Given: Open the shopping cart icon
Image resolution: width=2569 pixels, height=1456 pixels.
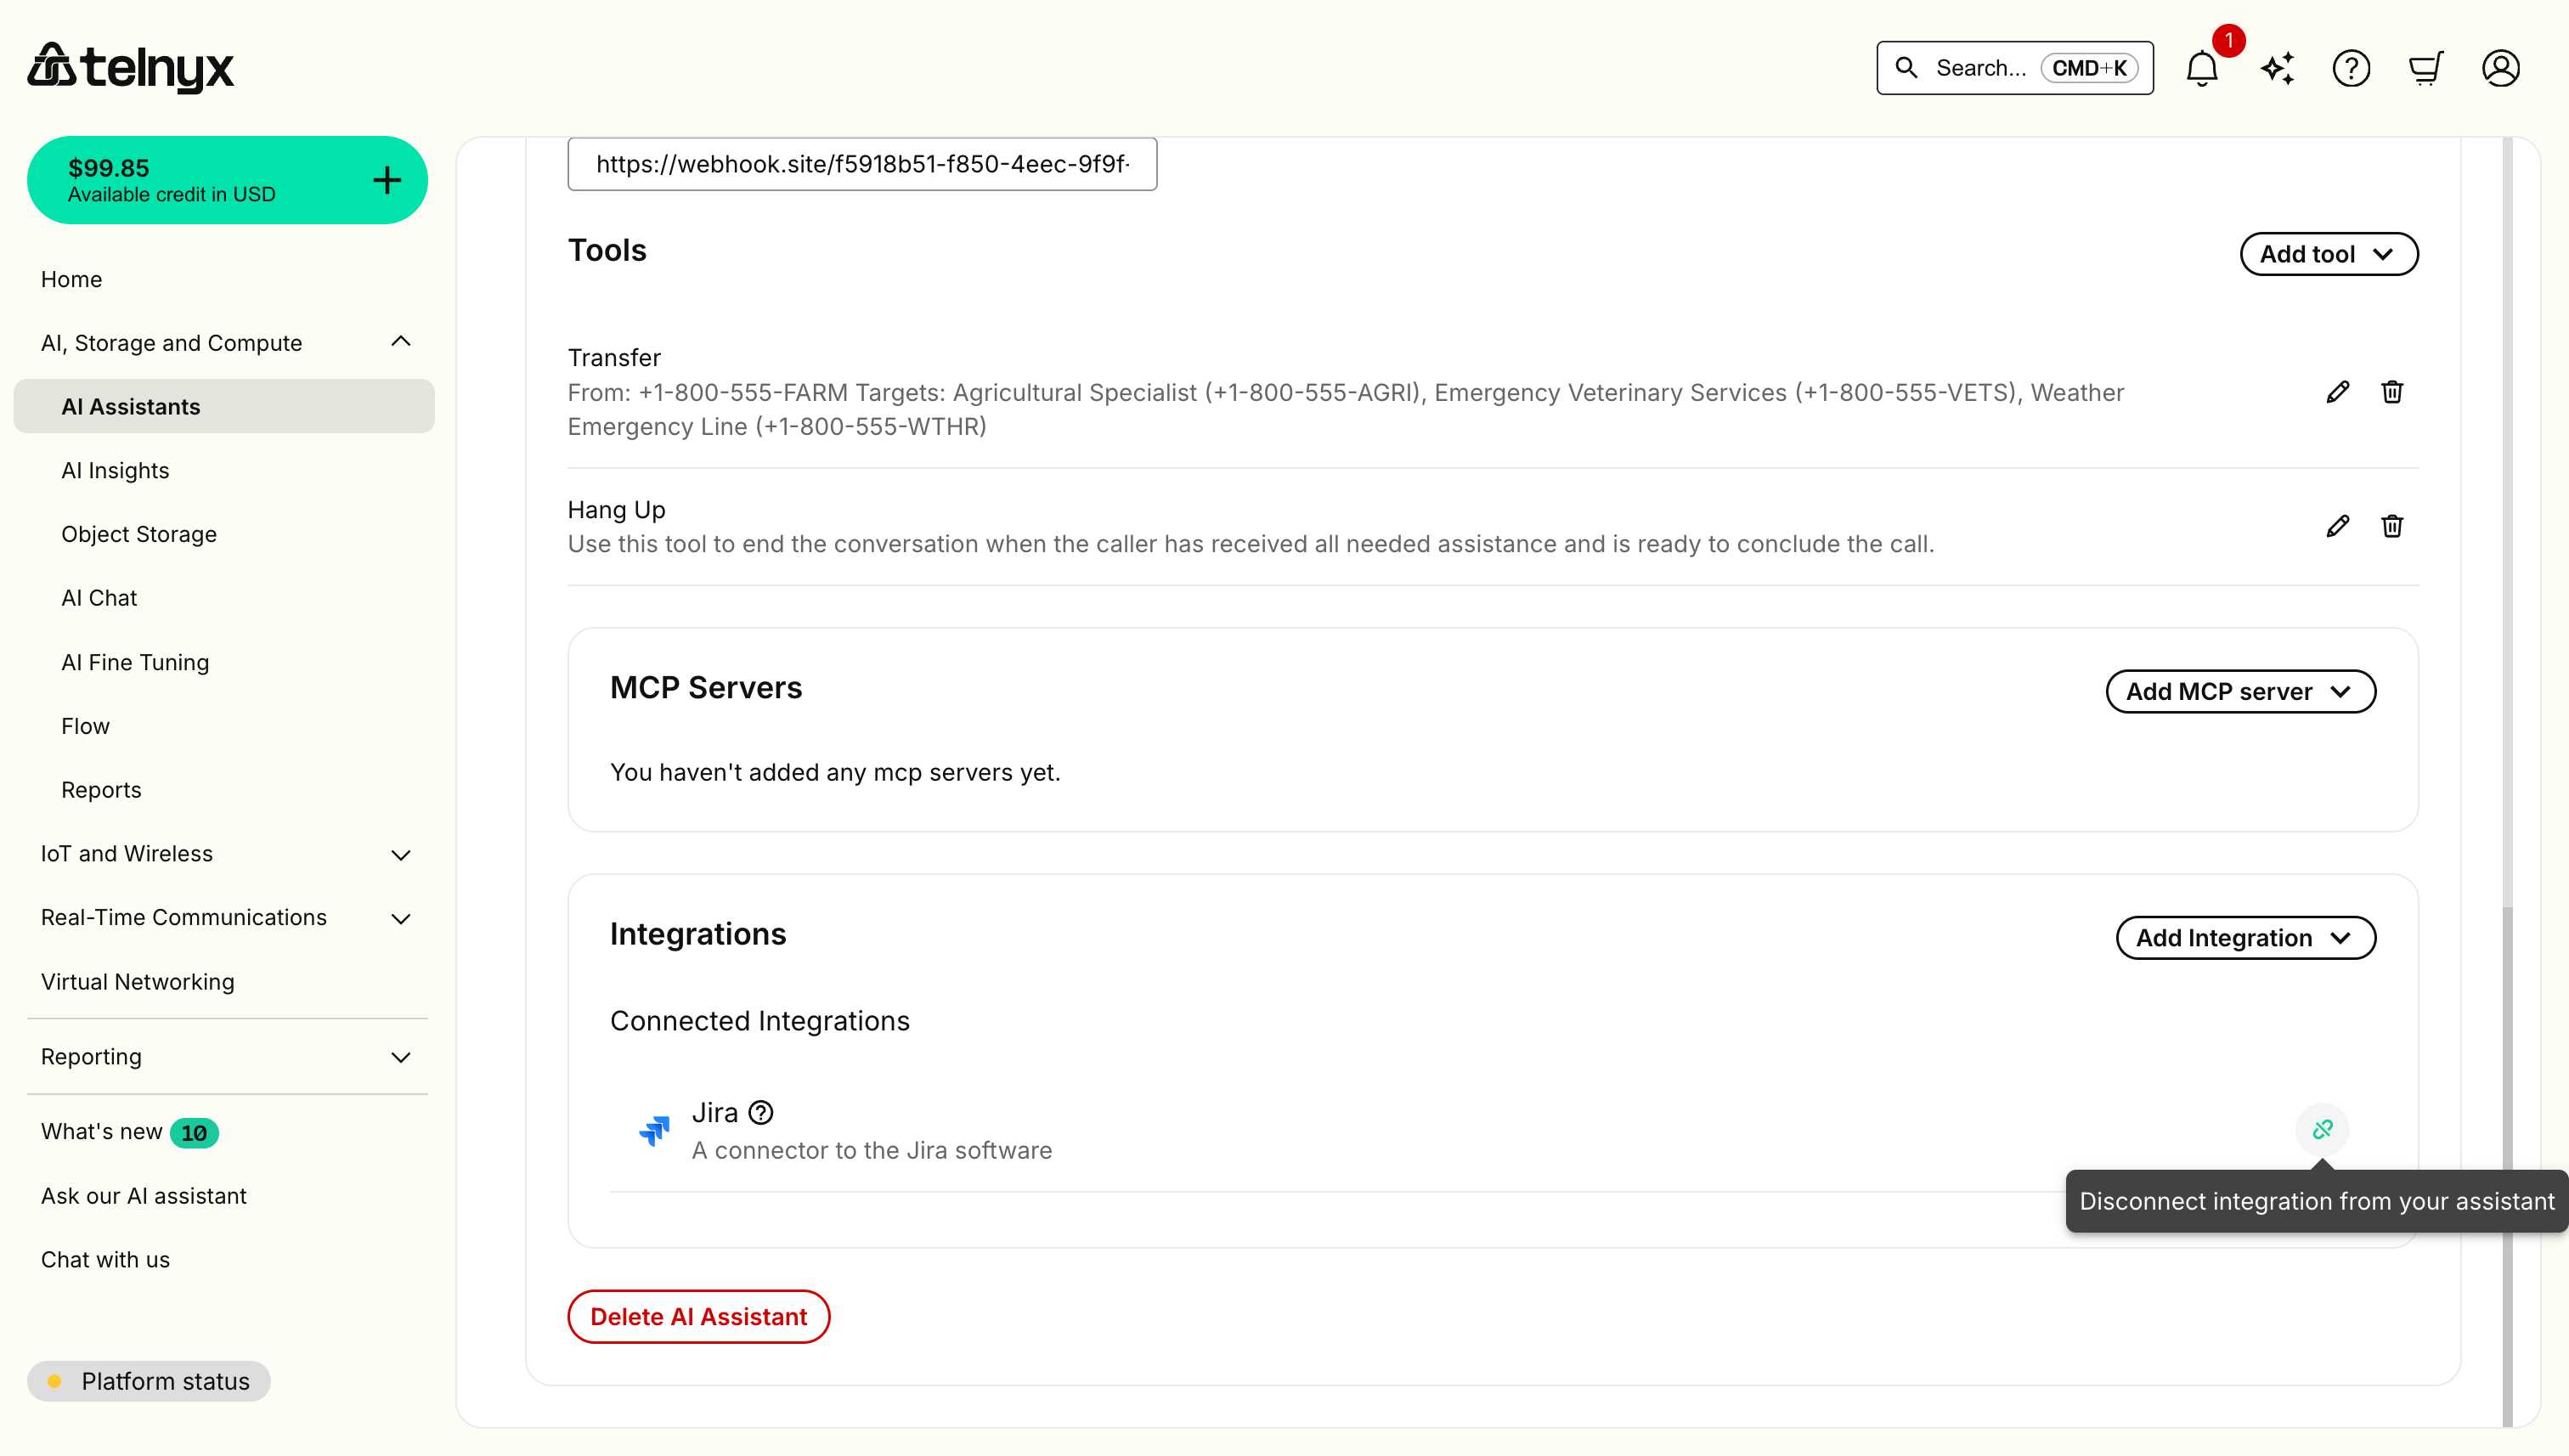Looking at the screenshot, I should click(2427, 67).
